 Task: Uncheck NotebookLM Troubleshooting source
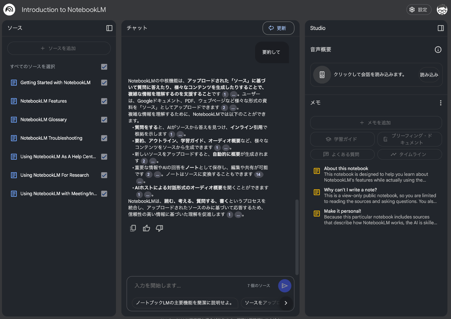click(104, 138)
